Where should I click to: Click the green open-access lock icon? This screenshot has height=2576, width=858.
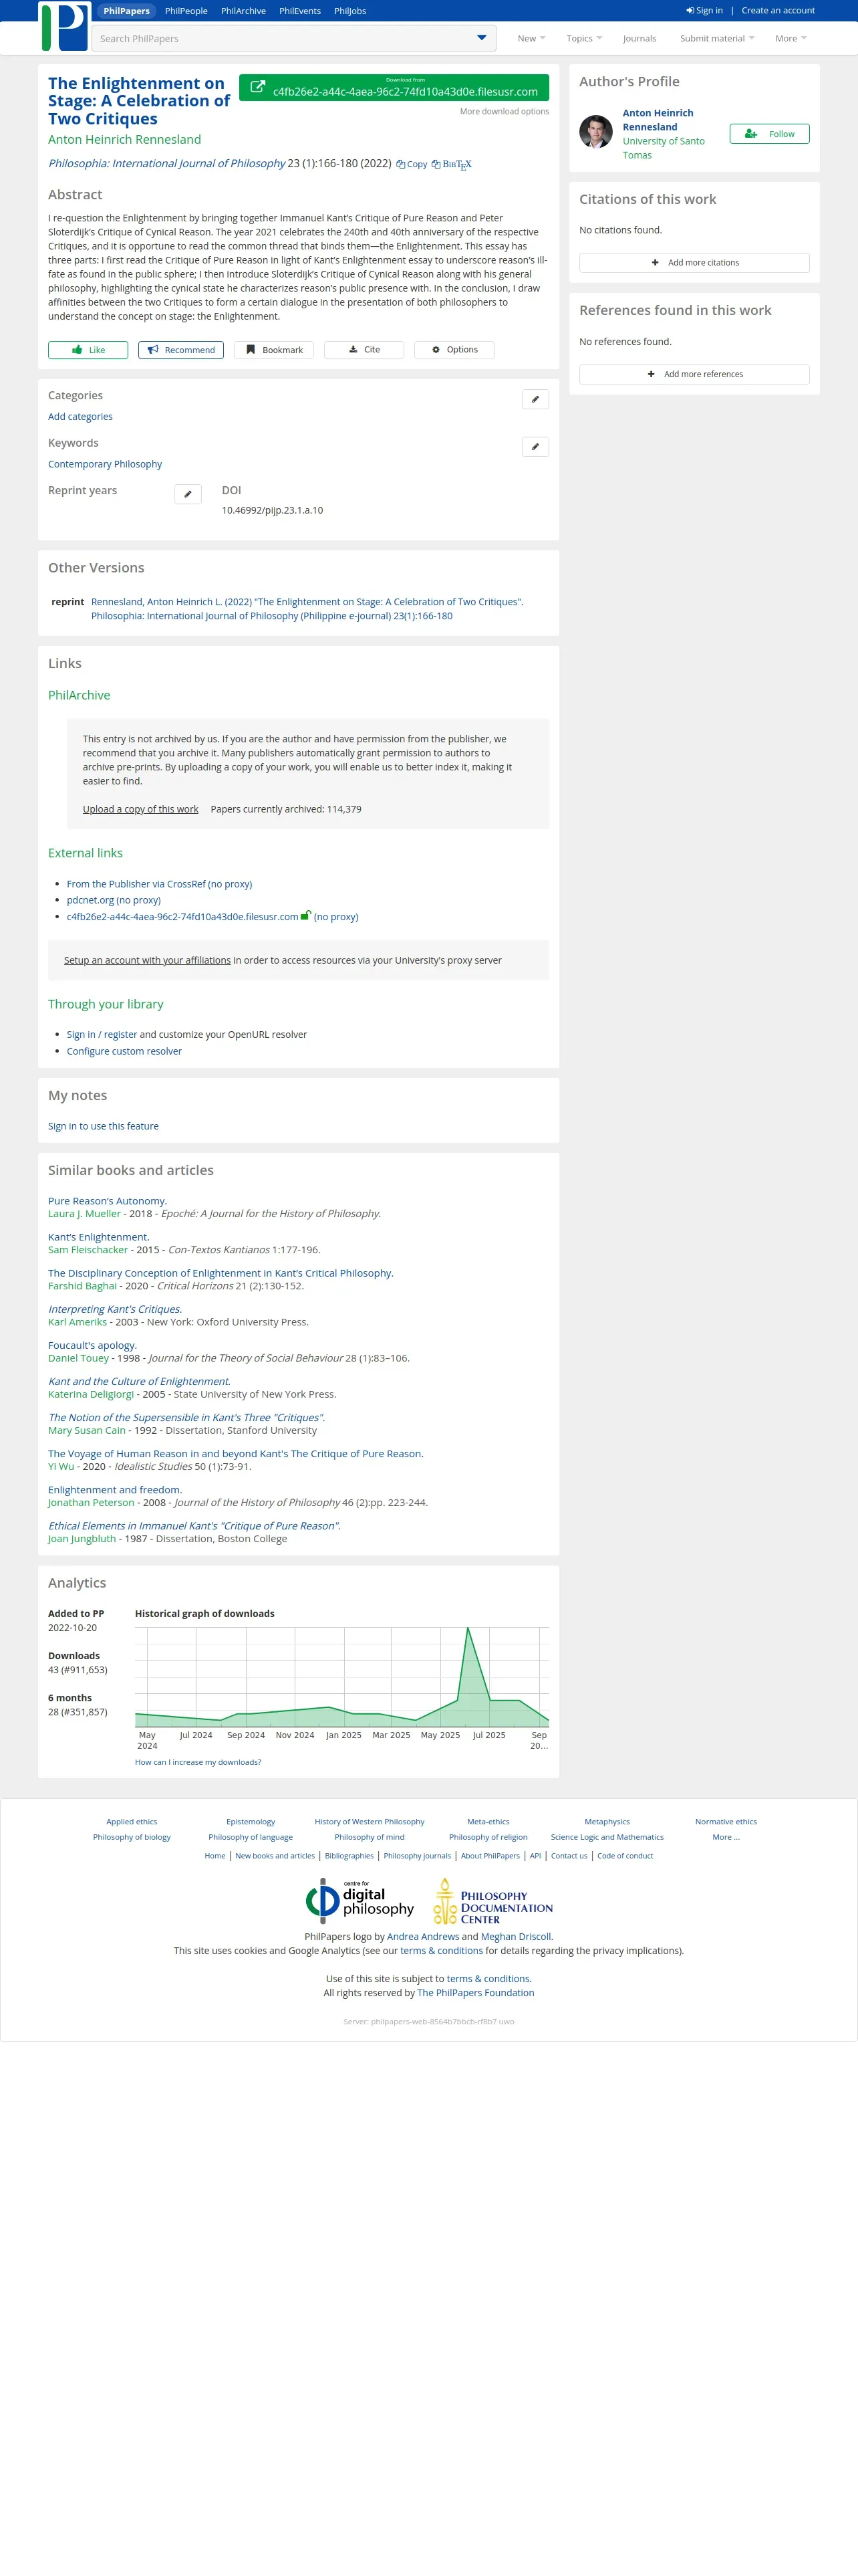[305, 915]
